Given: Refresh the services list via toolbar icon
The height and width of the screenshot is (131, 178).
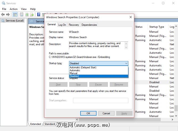Looking at the screenshot, I should coord(27,15).
